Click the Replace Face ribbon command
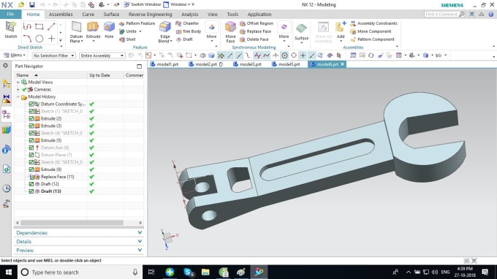This screenshot has height=279, width=497. tap(256, 31)
